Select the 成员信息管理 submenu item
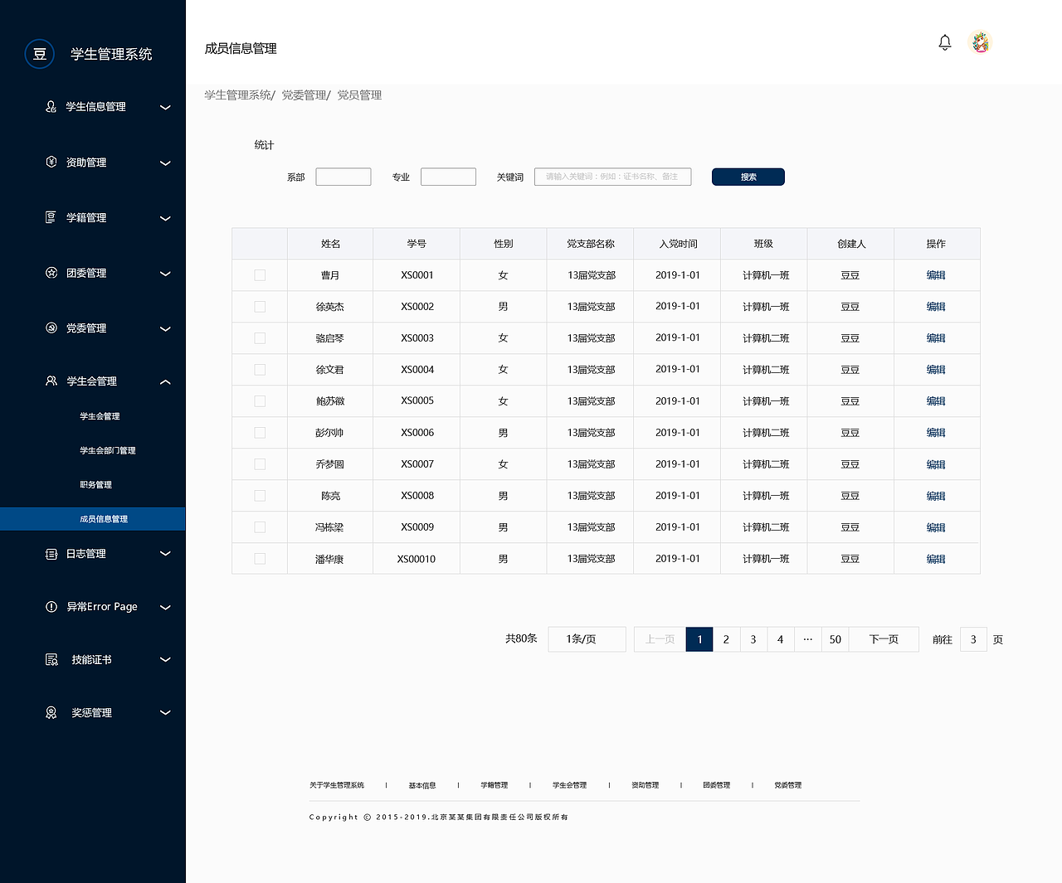Screen dimensions: 1062x883 click(93, 519)
